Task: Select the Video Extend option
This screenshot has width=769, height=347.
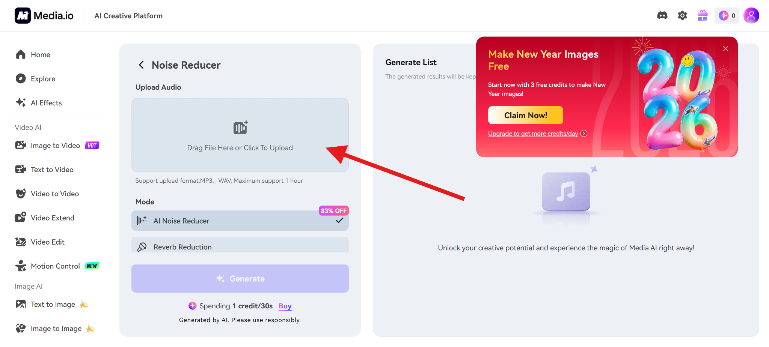Action: (x=52, y=218)
